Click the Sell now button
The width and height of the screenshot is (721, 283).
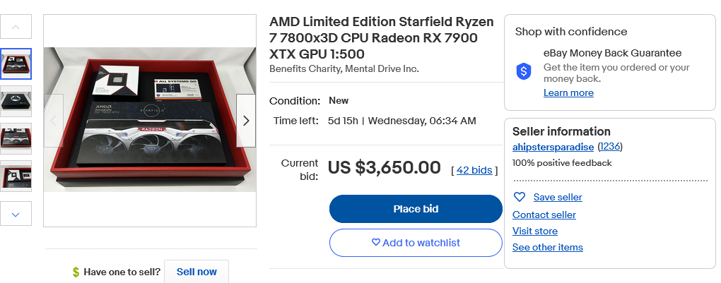click(x=197, y=272)
